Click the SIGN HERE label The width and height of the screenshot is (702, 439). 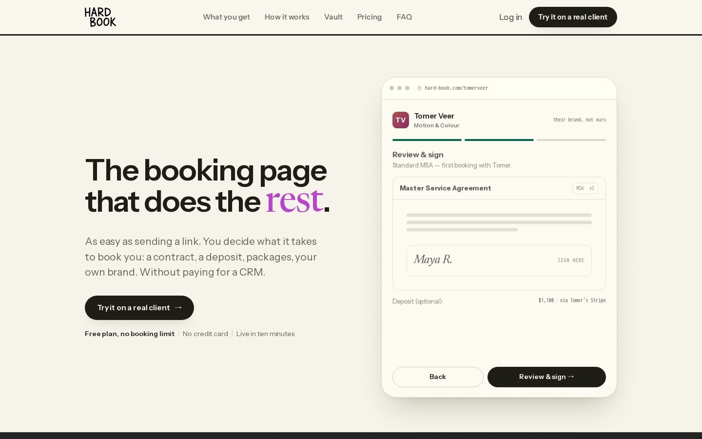coord(571,260)
